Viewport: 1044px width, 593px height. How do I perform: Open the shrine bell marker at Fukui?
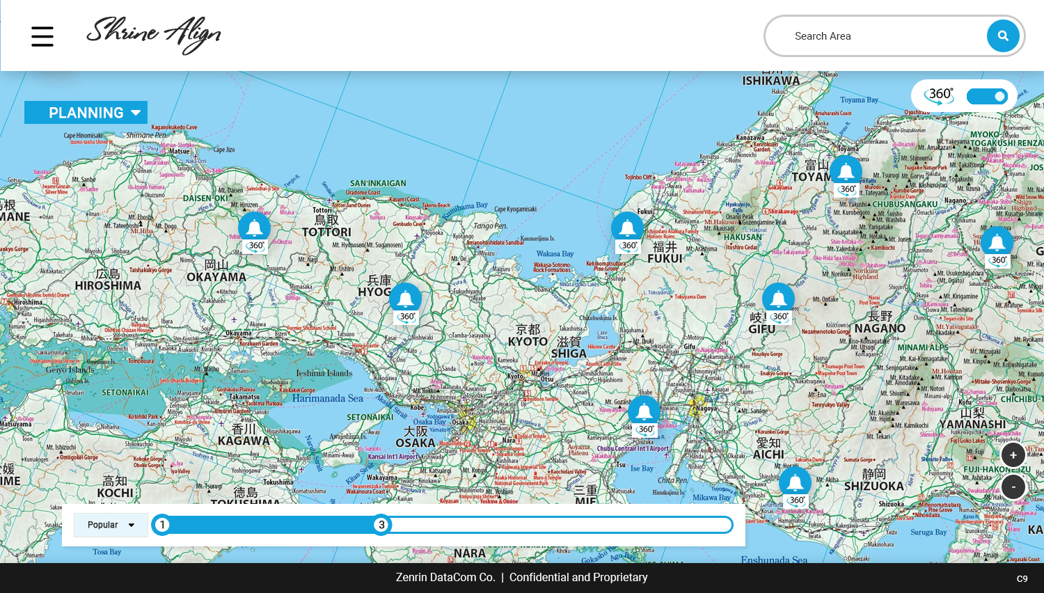(627, 228)
